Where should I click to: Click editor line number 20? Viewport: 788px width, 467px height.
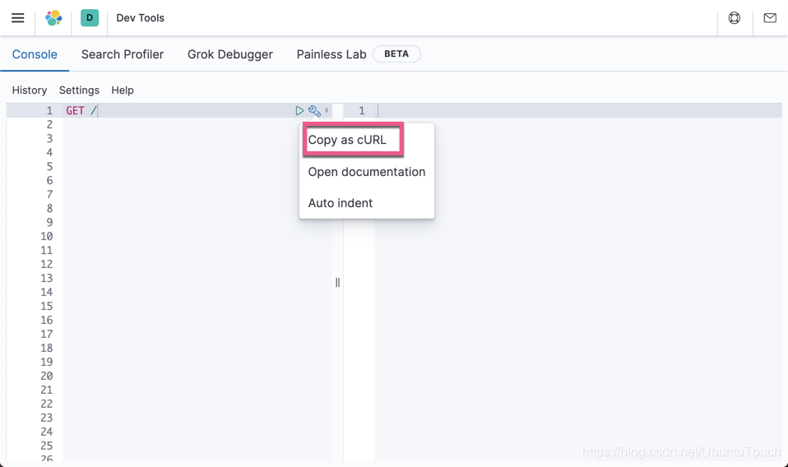pos(47,376)
